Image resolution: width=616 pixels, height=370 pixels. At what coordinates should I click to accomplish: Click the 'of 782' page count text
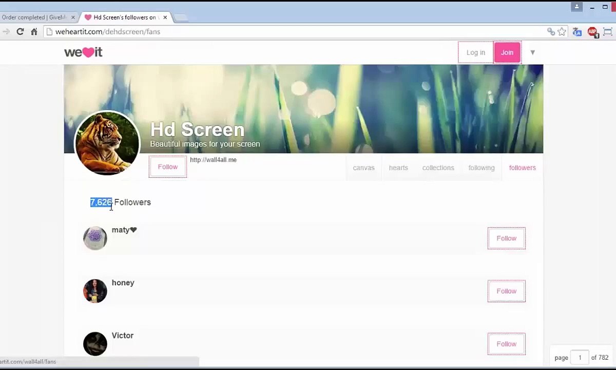tap(600, 358)
